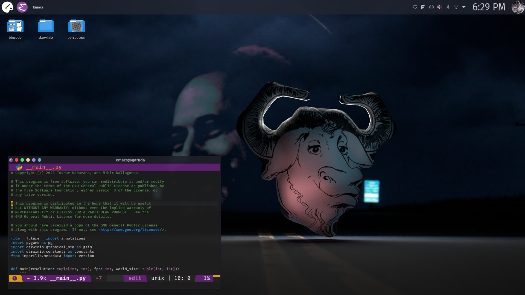Click the purple titlebar button of Emacs window

[34, 160]
